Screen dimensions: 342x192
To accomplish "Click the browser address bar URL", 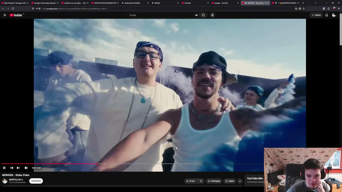I will (x=75, y=9).
